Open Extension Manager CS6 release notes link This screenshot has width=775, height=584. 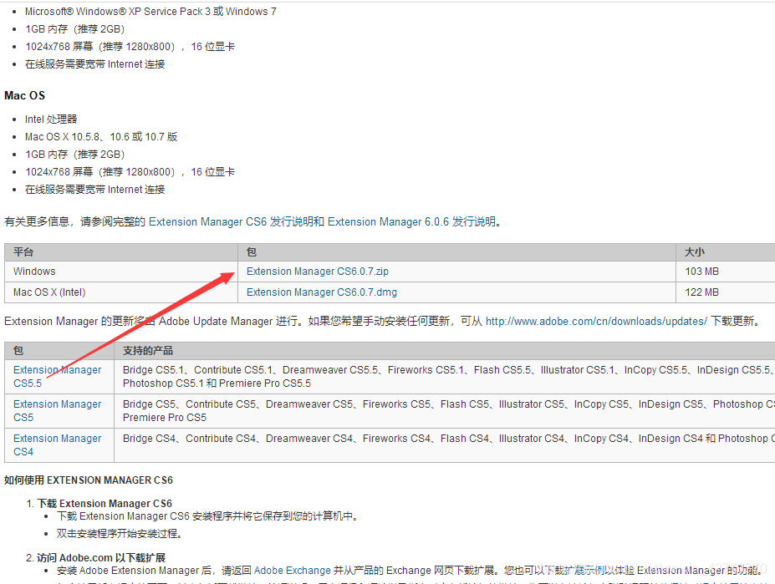coord(232,222)
